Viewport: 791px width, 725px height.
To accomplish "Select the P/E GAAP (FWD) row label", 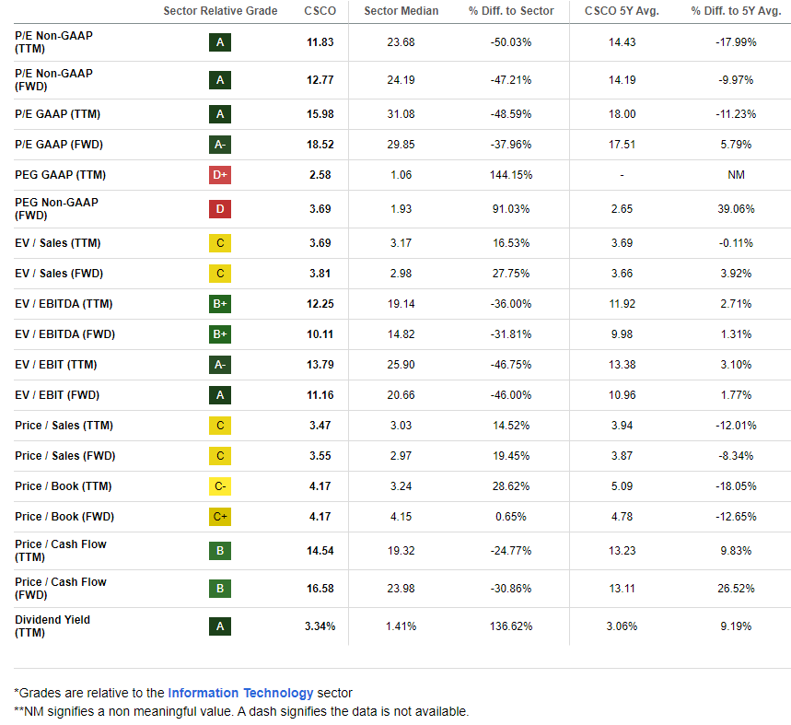I will [59, 145].
